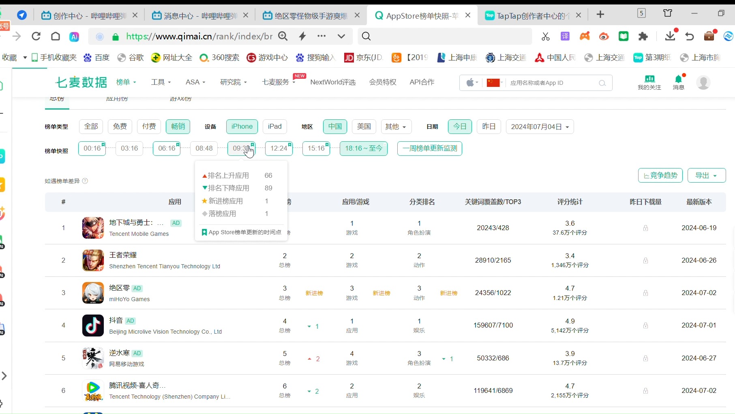The image size is (735, 414).
Task: Open the 绝区零 app icon
Action: coord(93,293)
